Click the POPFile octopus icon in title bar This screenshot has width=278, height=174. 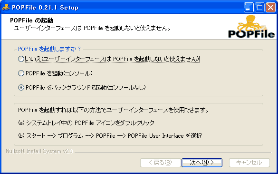(6, 7)
